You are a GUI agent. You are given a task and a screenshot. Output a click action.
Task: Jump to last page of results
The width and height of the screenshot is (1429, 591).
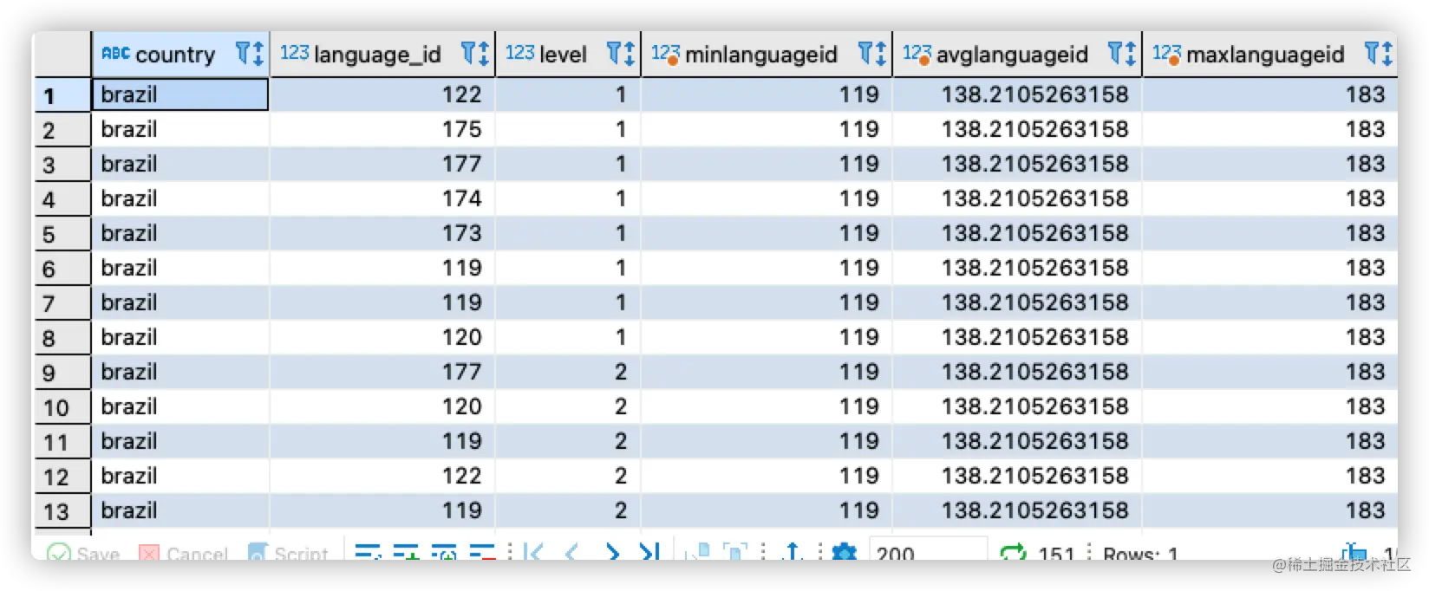[x=649, y=552]
